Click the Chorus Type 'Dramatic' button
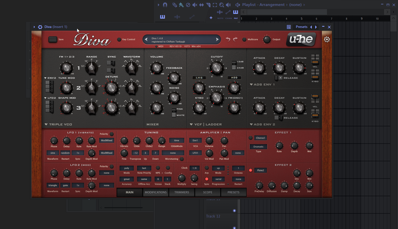The height and width of the screenshot is (229, 398). 258,147
